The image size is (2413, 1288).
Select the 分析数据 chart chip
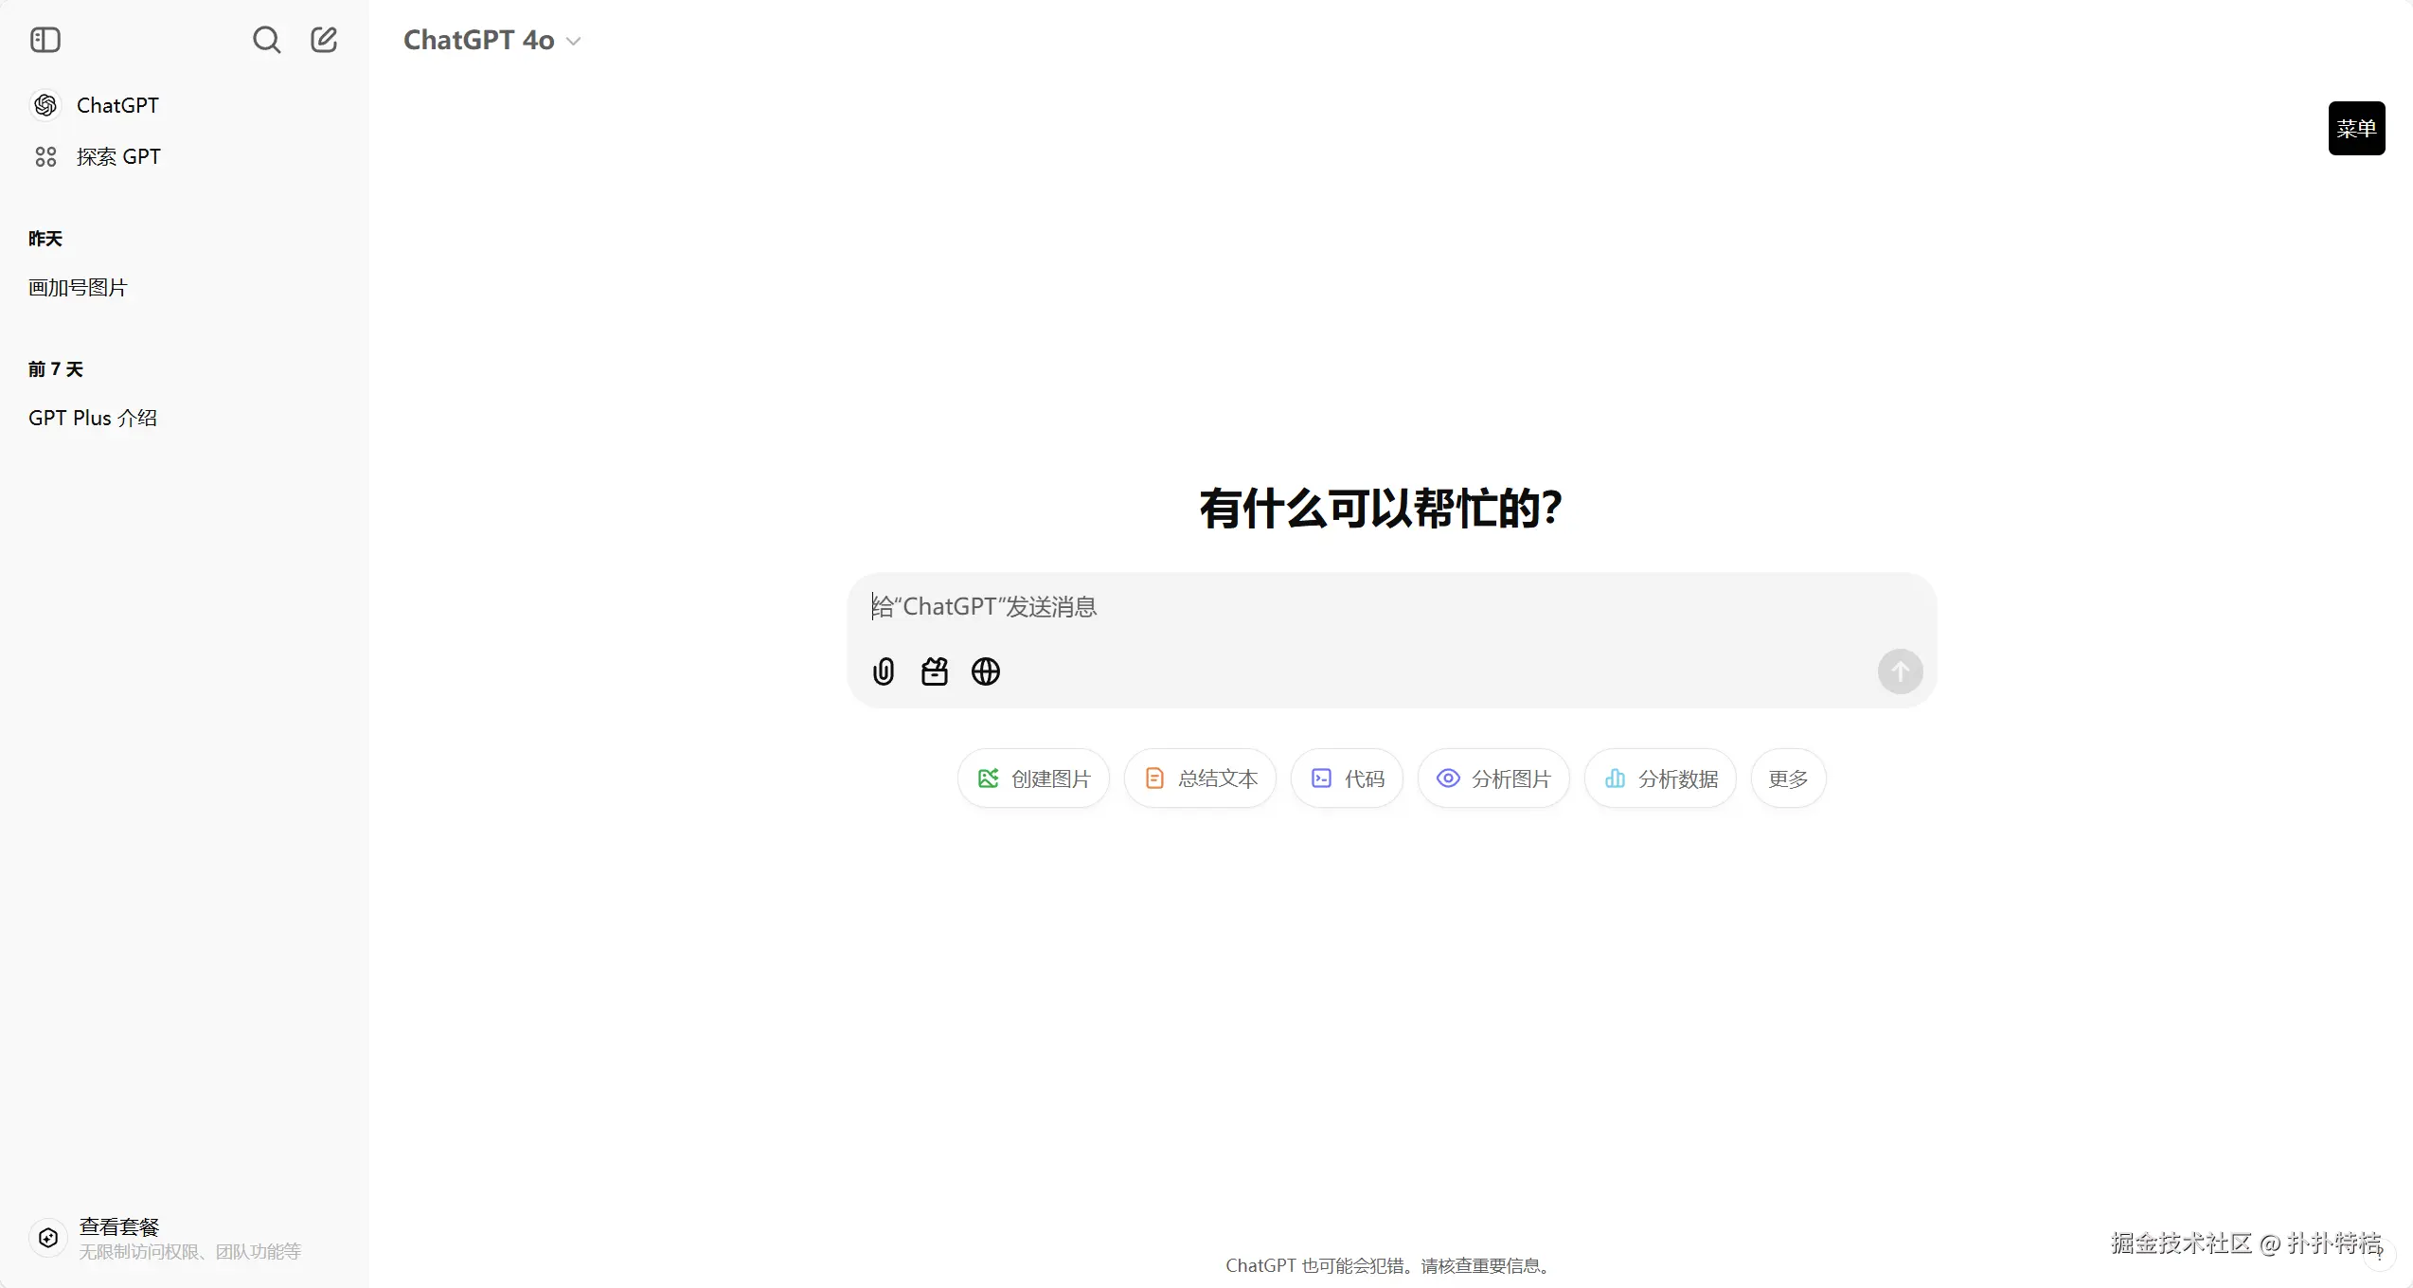coord(1660,778)
